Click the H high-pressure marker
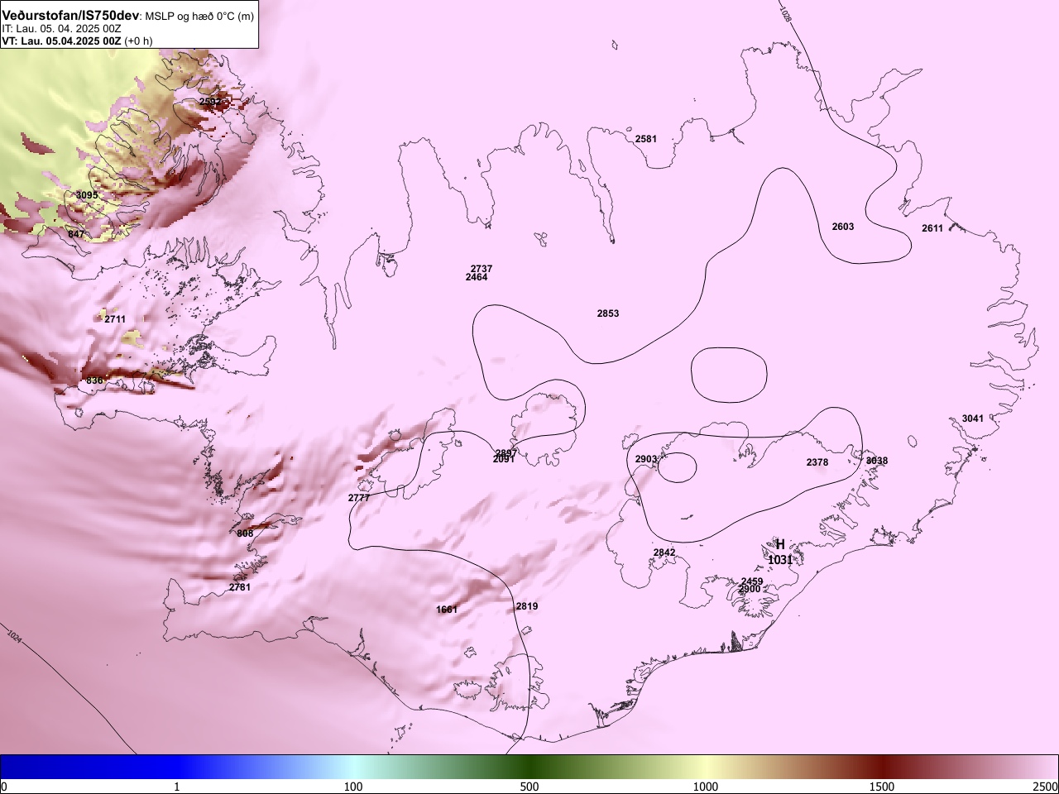 780,544
